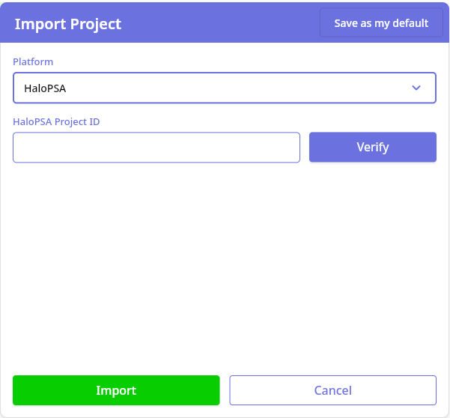Click the chevron arrow in Platform dropdown
Image resolution: width=450 pixels, height=418 pixels.
point(417,88)
